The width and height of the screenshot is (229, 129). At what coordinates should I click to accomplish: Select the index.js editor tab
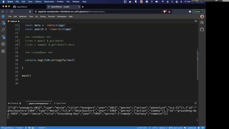pyautogui.click(x=14, y=21)
